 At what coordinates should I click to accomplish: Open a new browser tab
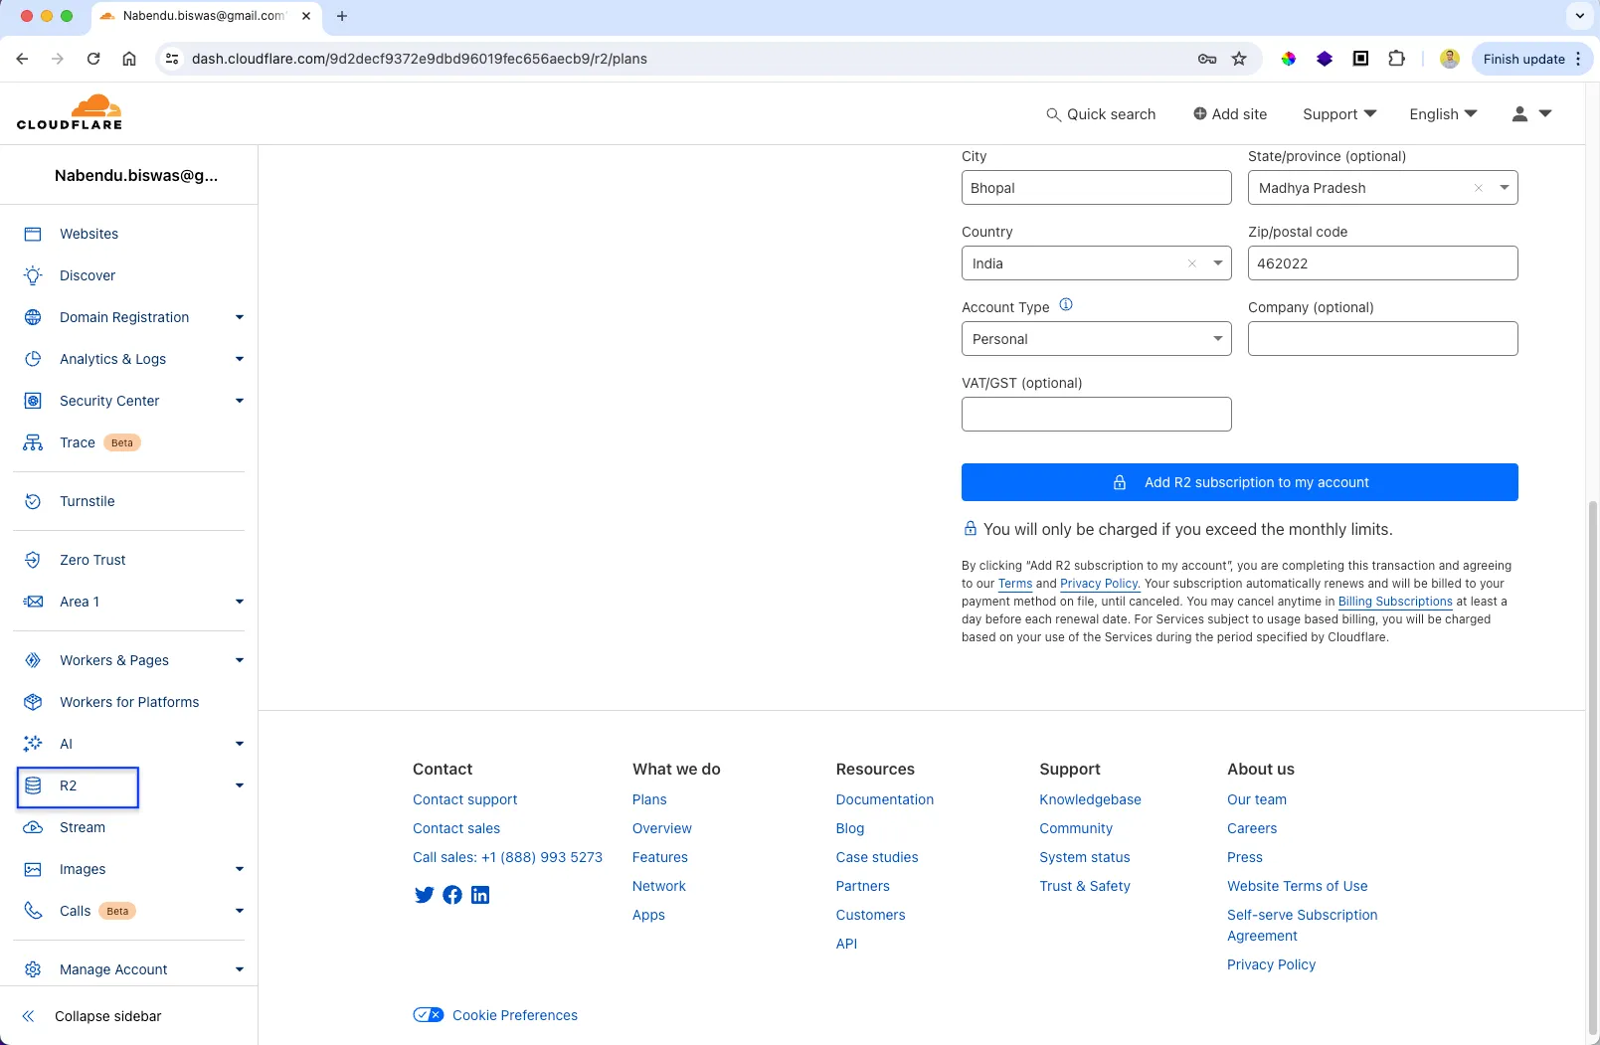pos(342,16)
